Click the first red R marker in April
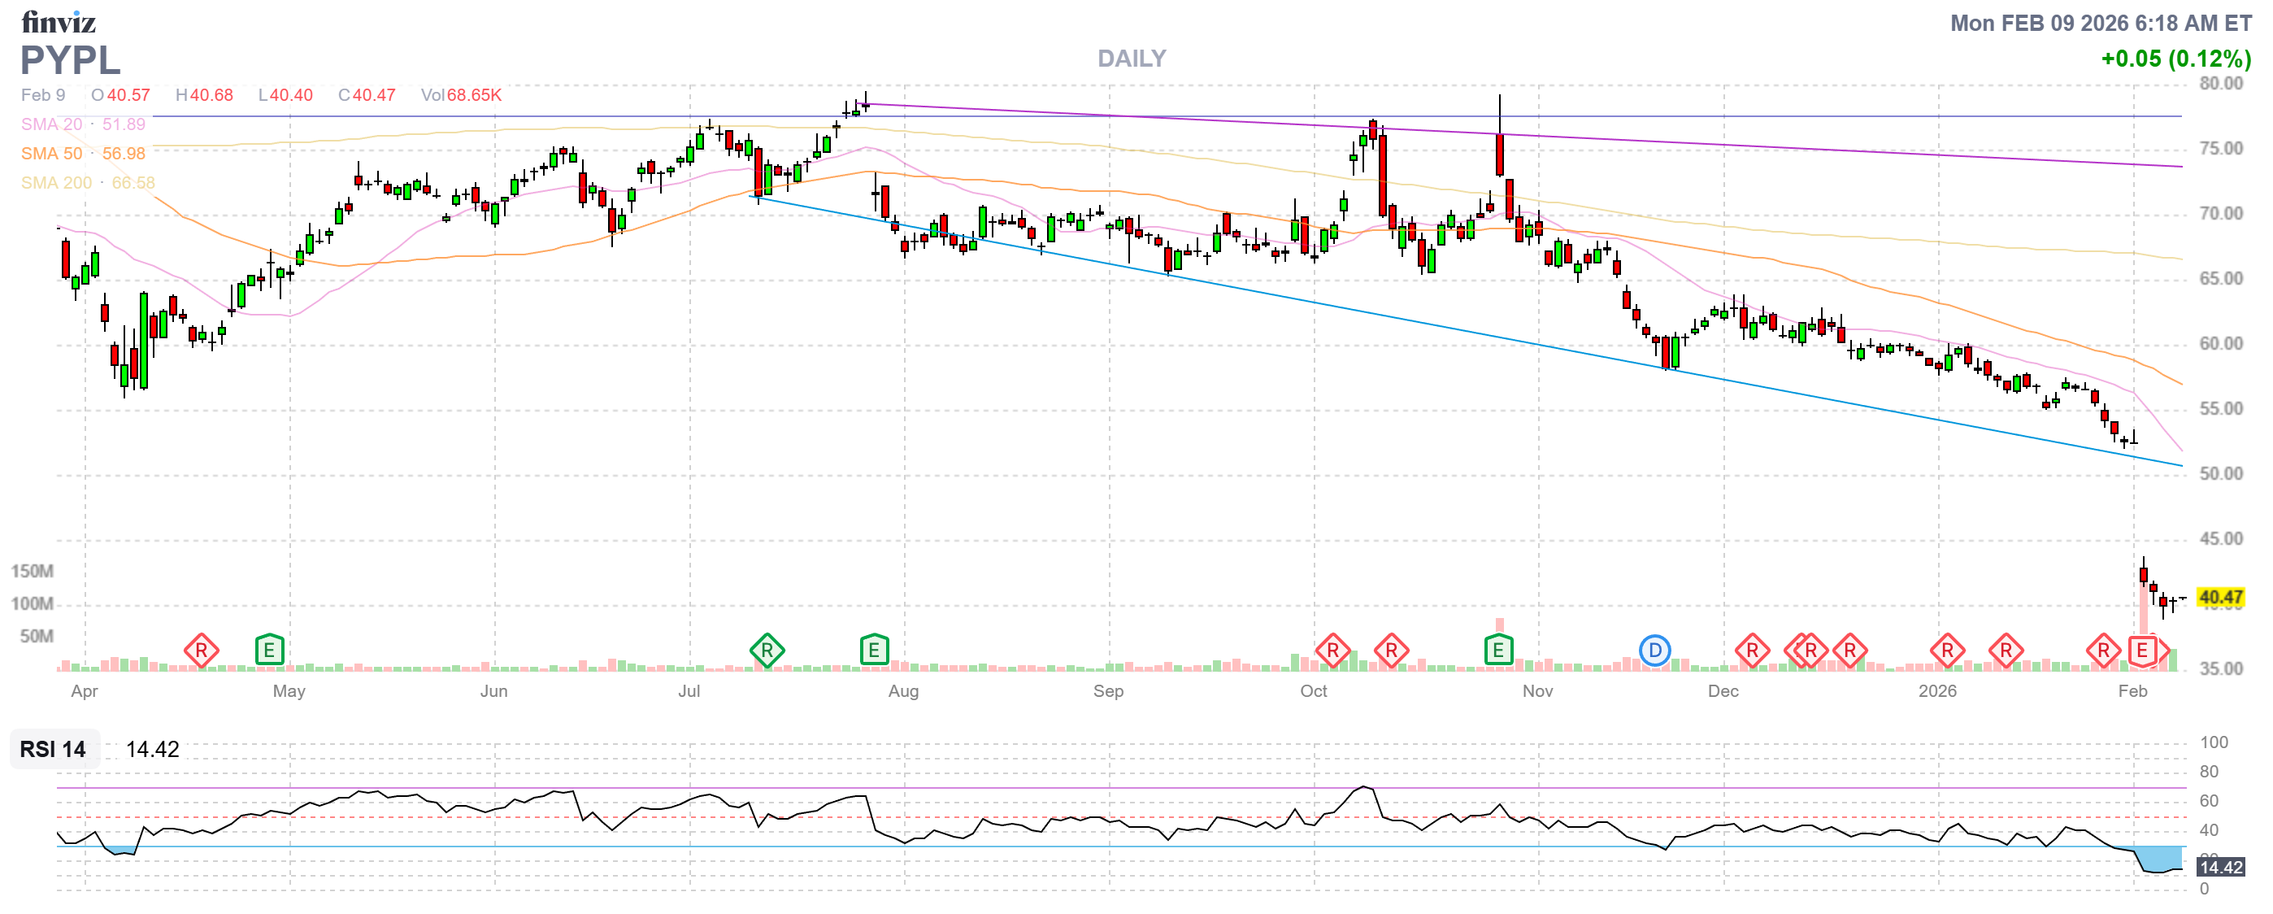 [201, 651]
